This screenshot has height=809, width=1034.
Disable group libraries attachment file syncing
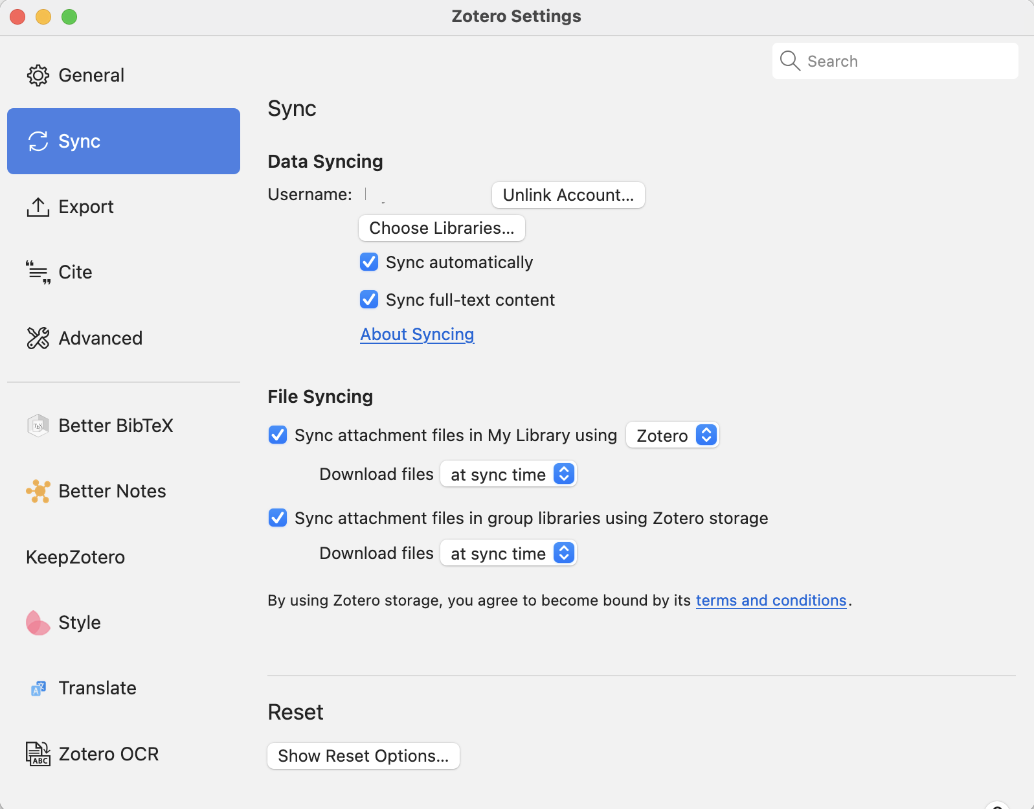[x=278, y=518]
